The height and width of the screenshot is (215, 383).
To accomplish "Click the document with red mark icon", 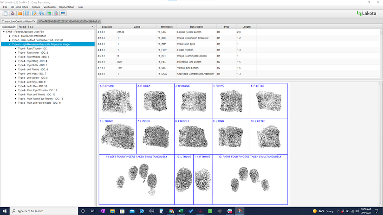I will (56, 13).
